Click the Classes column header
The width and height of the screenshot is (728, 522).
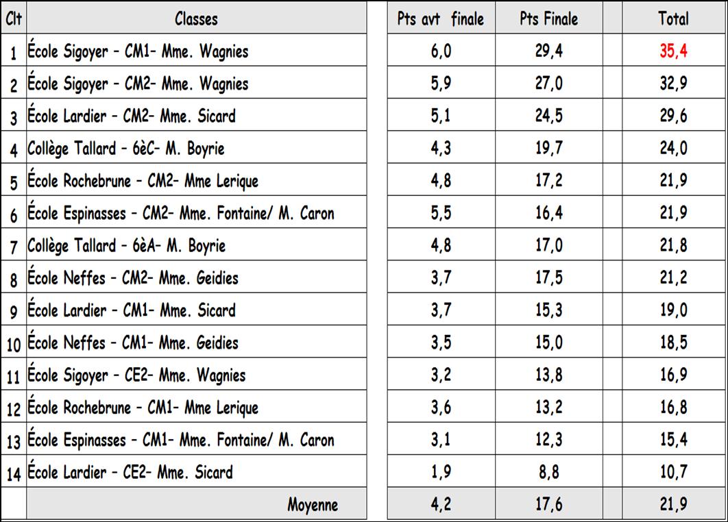[x=196, y=18]
